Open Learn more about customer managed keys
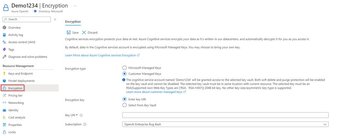 156,92
